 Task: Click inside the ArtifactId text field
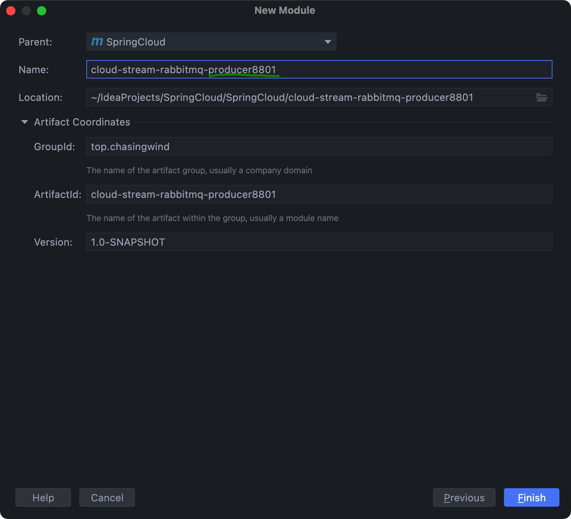(x=319, y=194)
